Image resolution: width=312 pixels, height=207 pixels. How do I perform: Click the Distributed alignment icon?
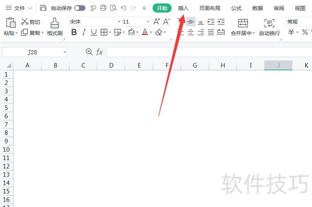(221, 32)
